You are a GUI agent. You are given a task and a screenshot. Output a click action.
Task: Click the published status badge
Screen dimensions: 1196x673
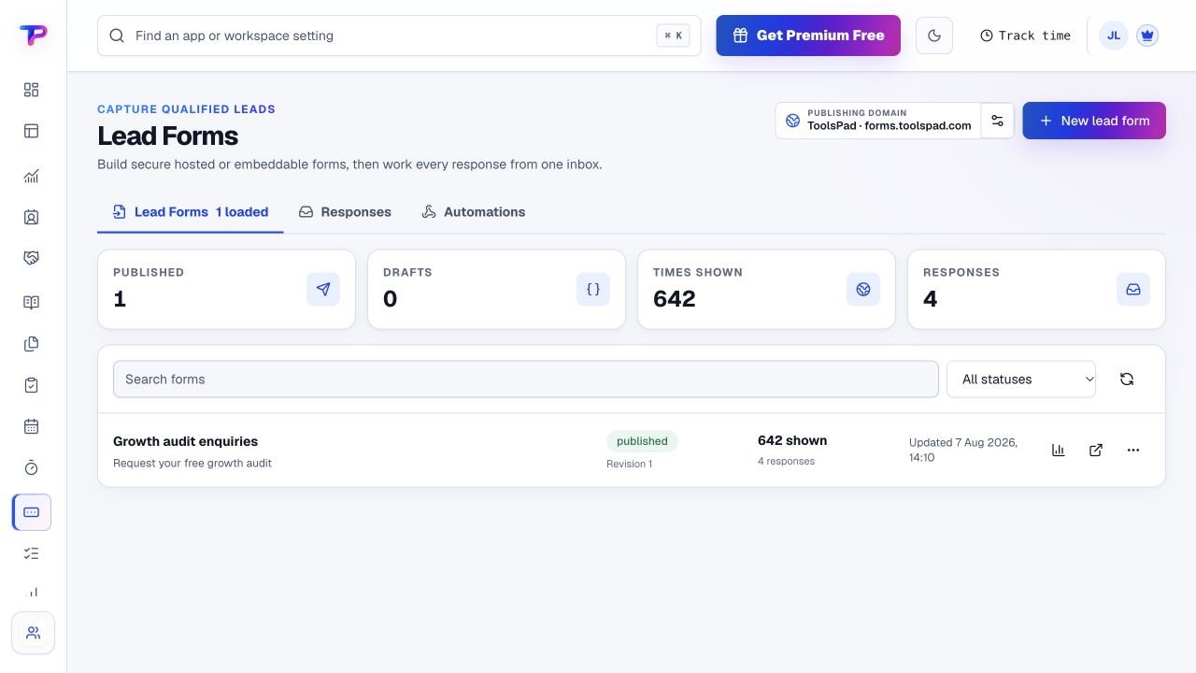642,441
